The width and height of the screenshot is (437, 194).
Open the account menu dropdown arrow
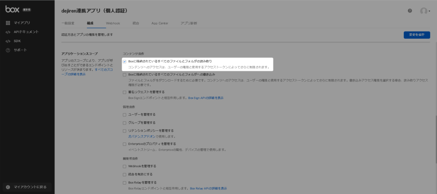click(x=429, y=11)
